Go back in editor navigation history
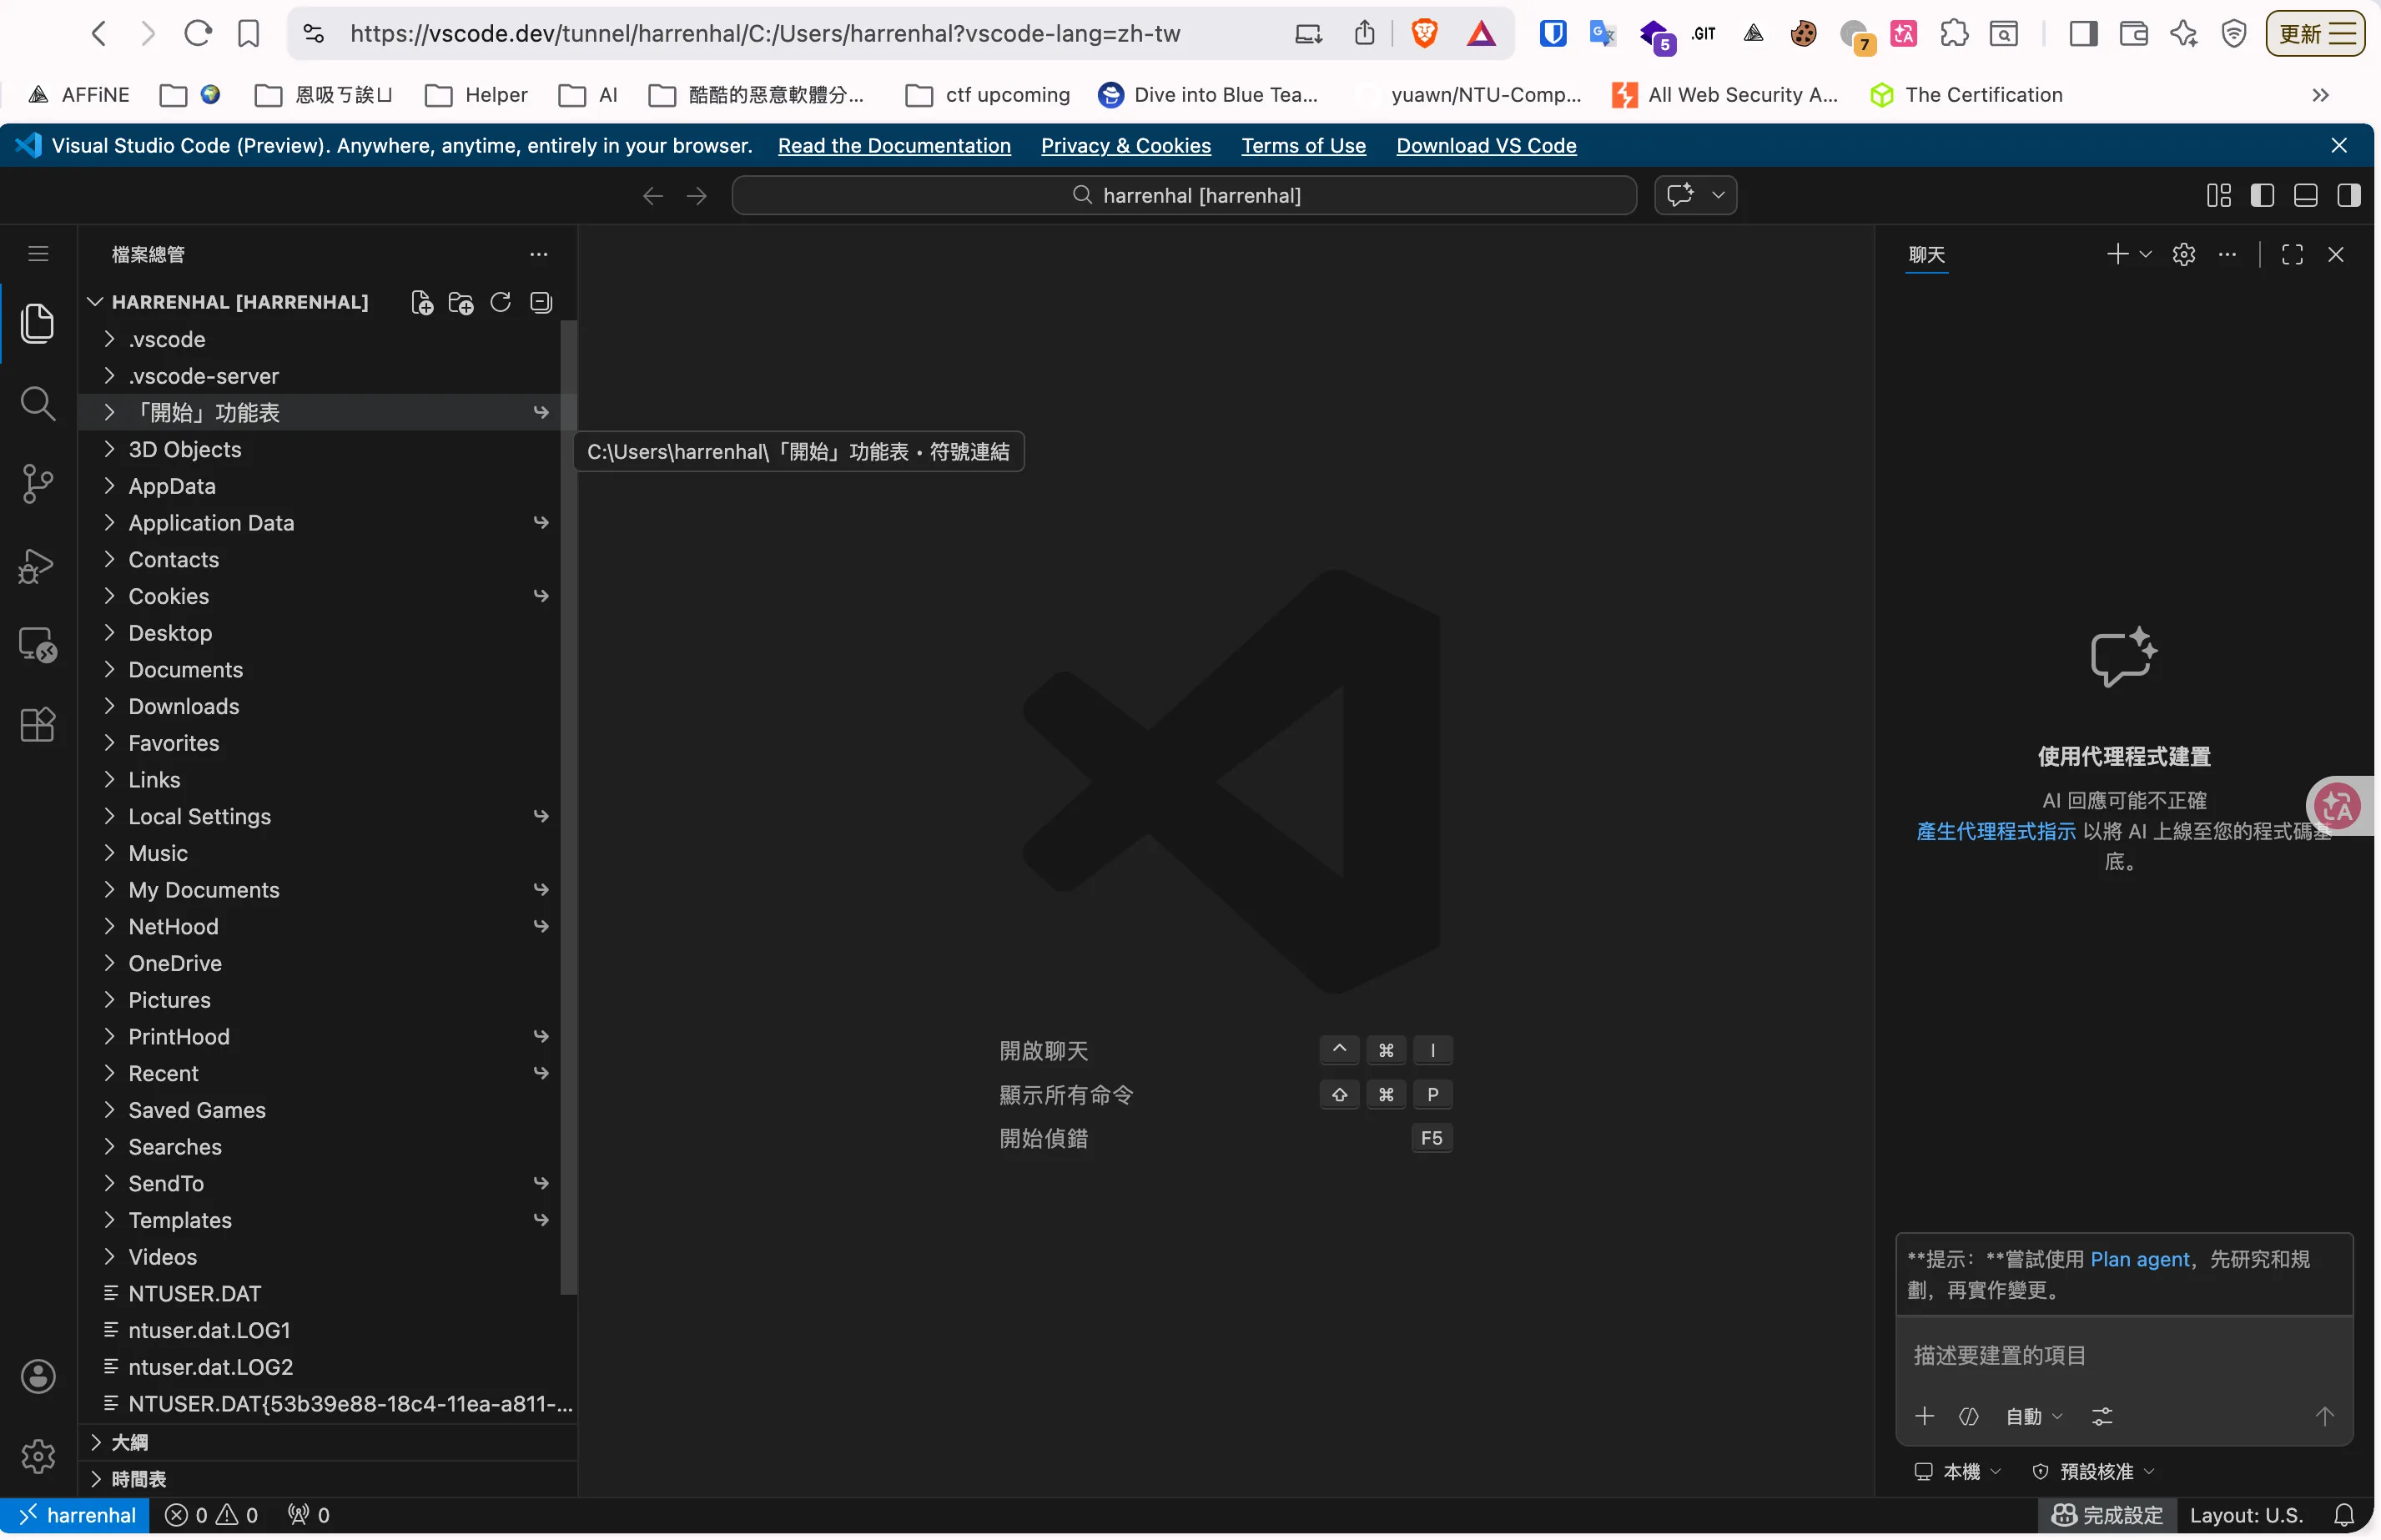 [x=653, y=196]
